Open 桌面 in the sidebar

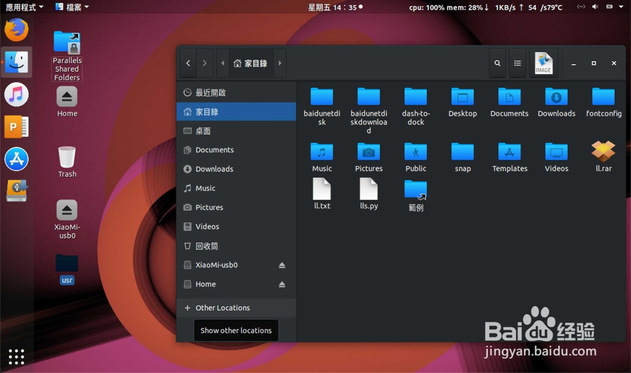[236, 131]
